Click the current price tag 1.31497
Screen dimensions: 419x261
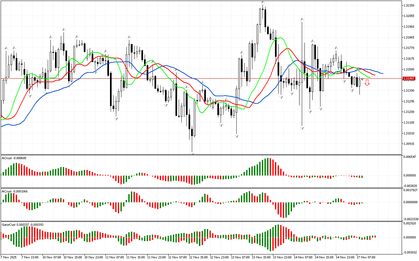click(410, 79)
